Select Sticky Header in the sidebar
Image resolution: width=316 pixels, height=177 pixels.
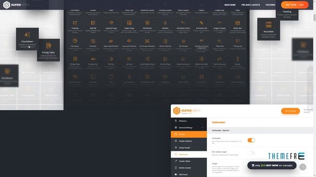click(189, 147)
